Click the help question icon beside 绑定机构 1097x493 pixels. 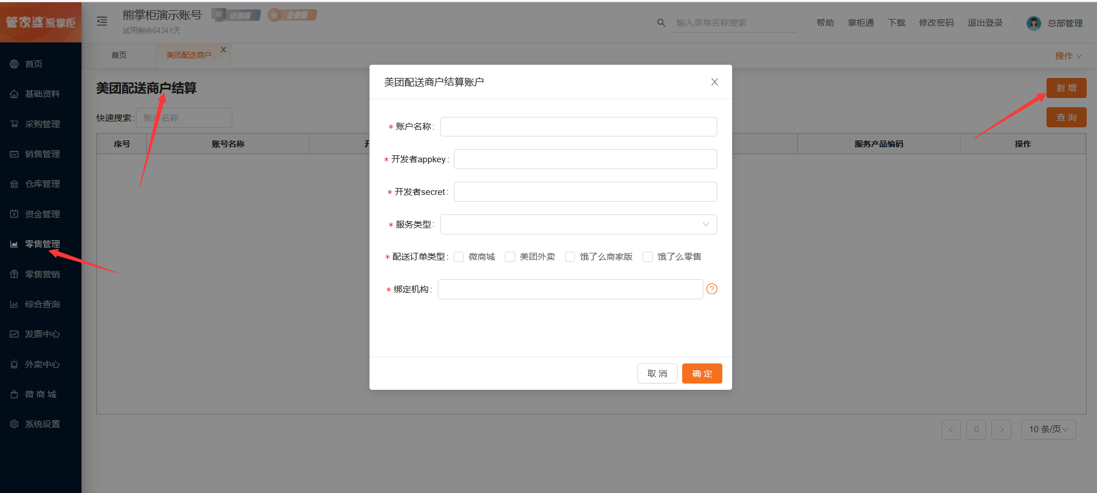coord(712,289)
